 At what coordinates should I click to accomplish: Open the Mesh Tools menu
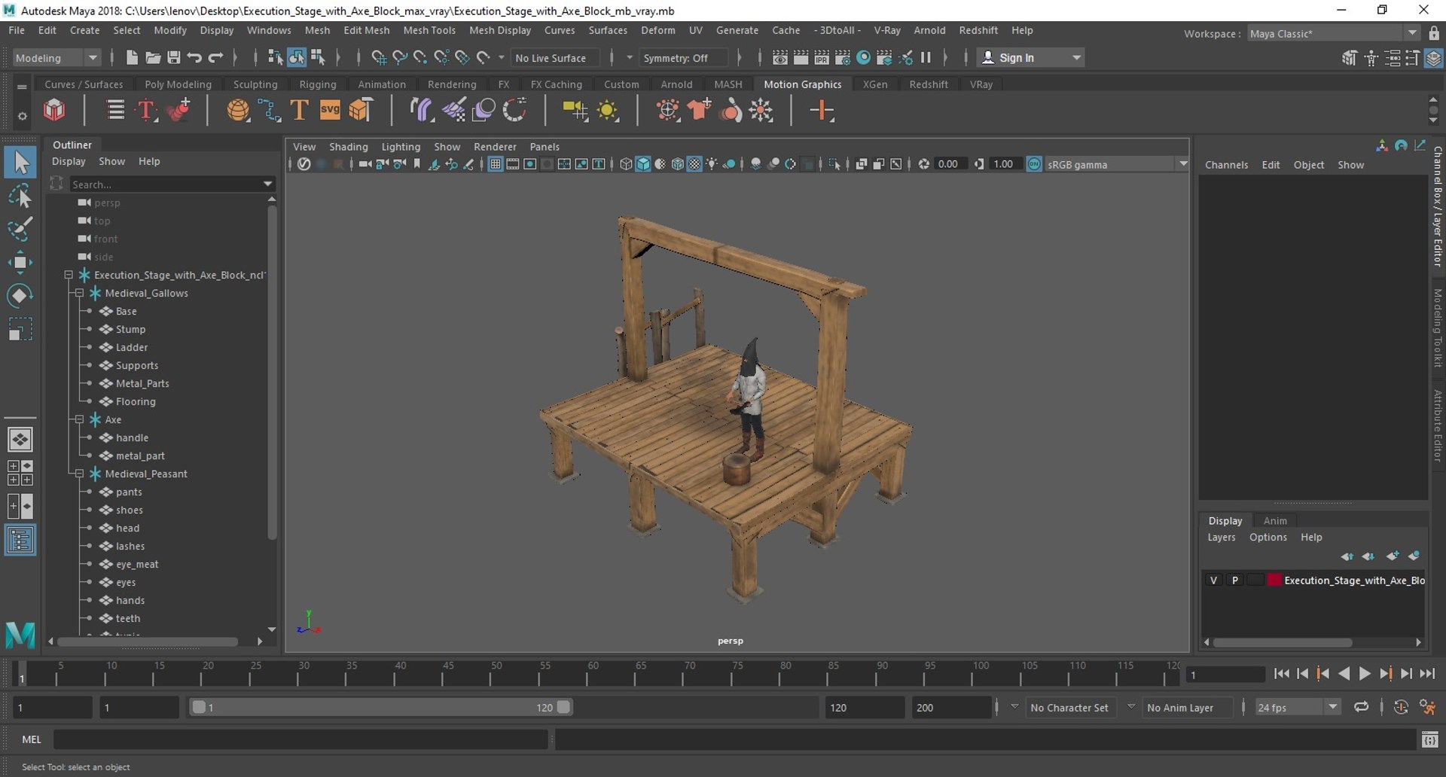click(429, 30)
